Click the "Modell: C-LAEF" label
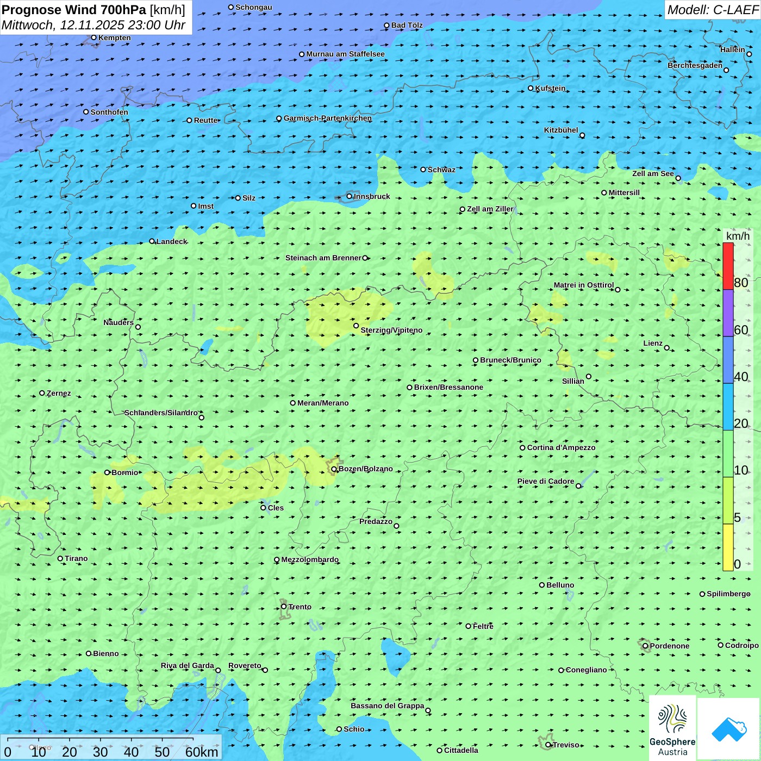Viewport: 761px width, 761px height. coord(712,10)
